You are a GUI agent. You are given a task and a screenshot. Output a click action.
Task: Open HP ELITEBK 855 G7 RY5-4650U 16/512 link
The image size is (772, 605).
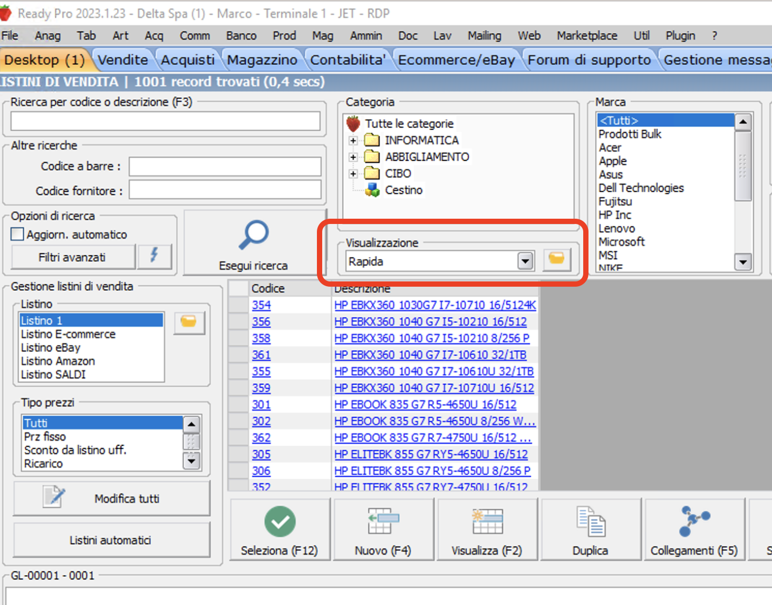[431, 454]
